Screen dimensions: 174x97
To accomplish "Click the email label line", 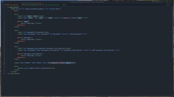I will pyautogui.click(x=31, y=16).
